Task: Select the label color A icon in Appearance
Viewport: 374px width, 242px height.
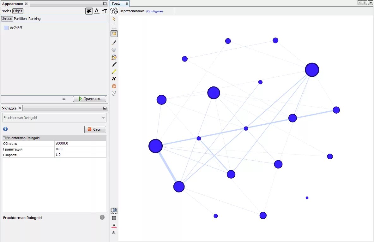Action: pos(97,11)
